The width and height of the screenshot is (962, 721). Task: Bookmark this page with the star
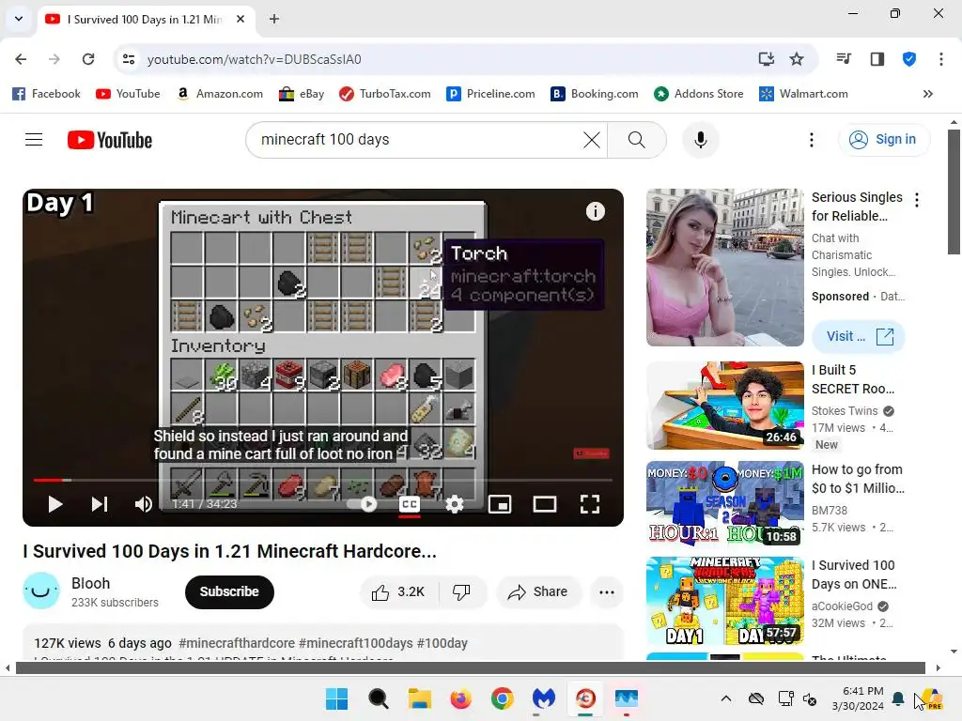point(797,59)
